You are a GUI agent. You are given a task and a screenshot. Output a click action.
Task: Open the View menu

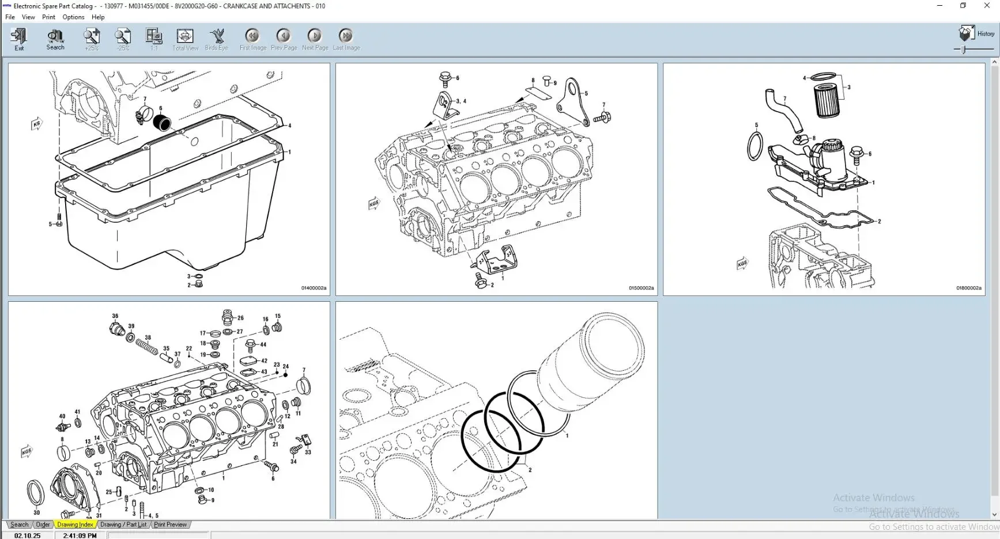click(28, 17)
